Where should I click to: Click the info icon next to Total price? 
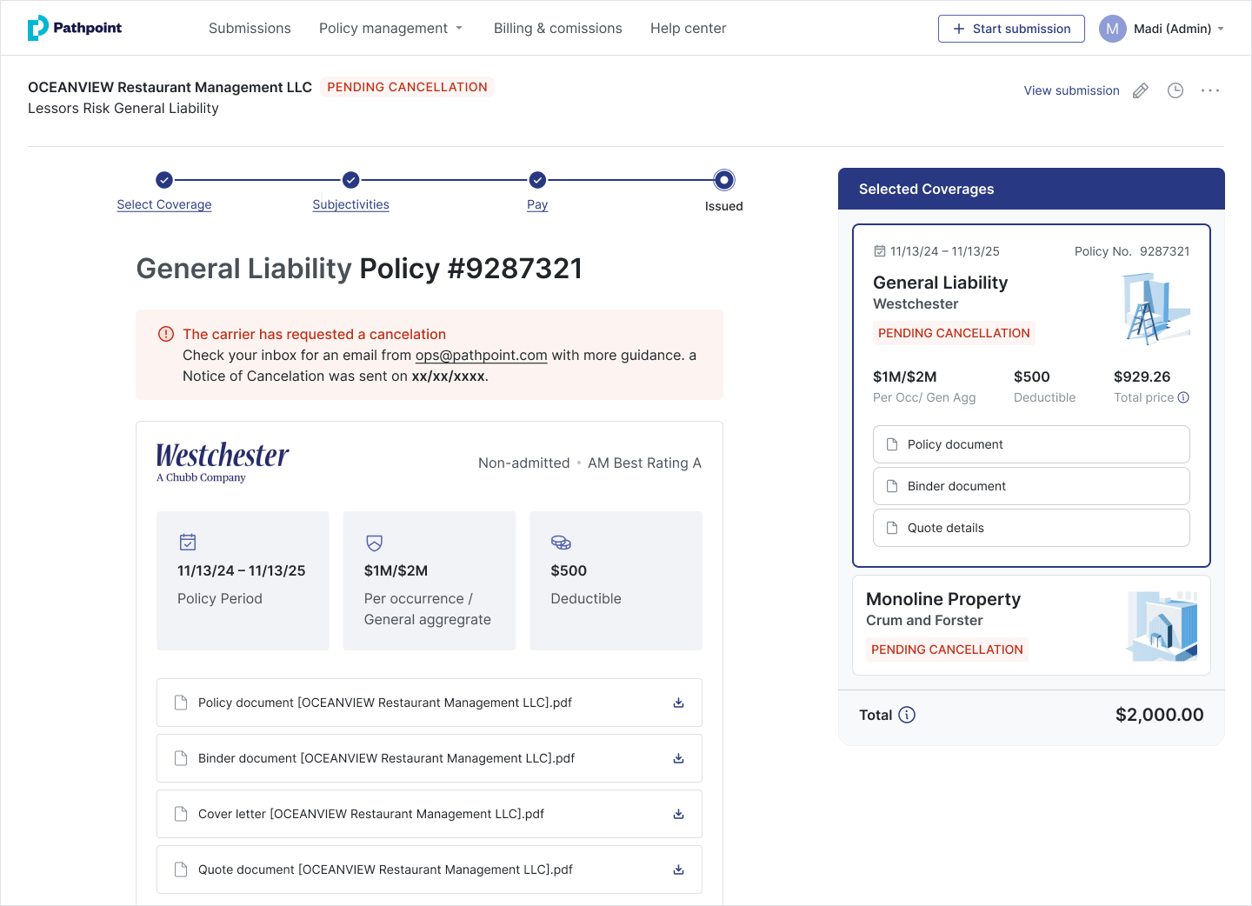coord(1183,397)
